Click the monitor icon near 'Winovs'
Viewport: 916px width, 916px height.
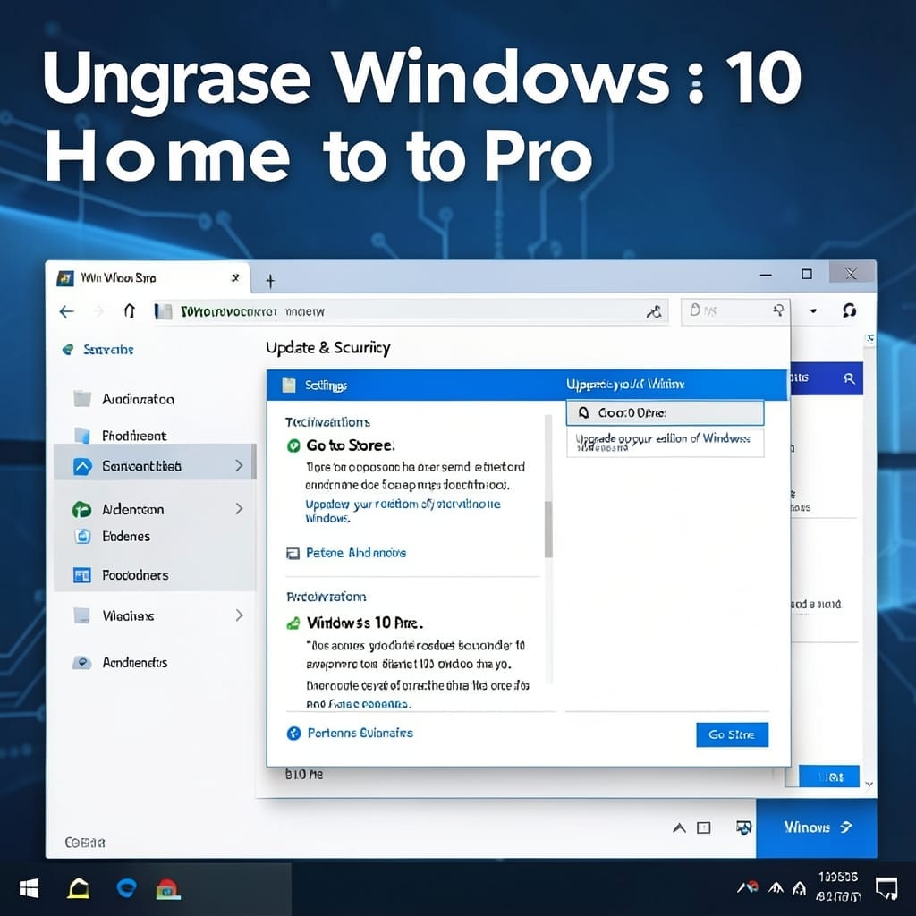click(743, 827)
